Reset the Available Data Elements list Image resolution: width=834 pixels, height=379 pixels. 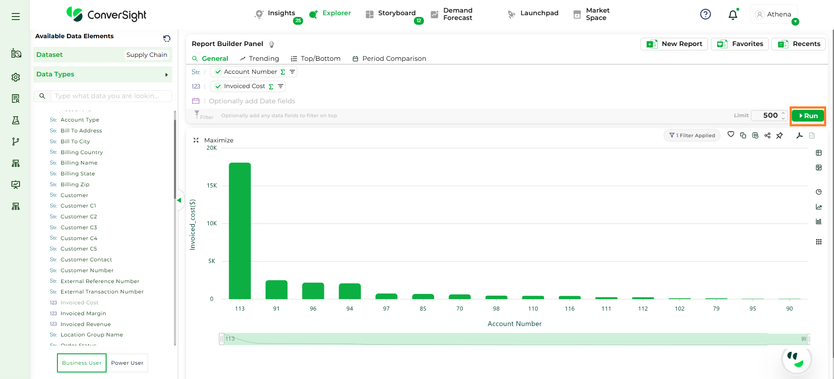[x=167, y=39]
